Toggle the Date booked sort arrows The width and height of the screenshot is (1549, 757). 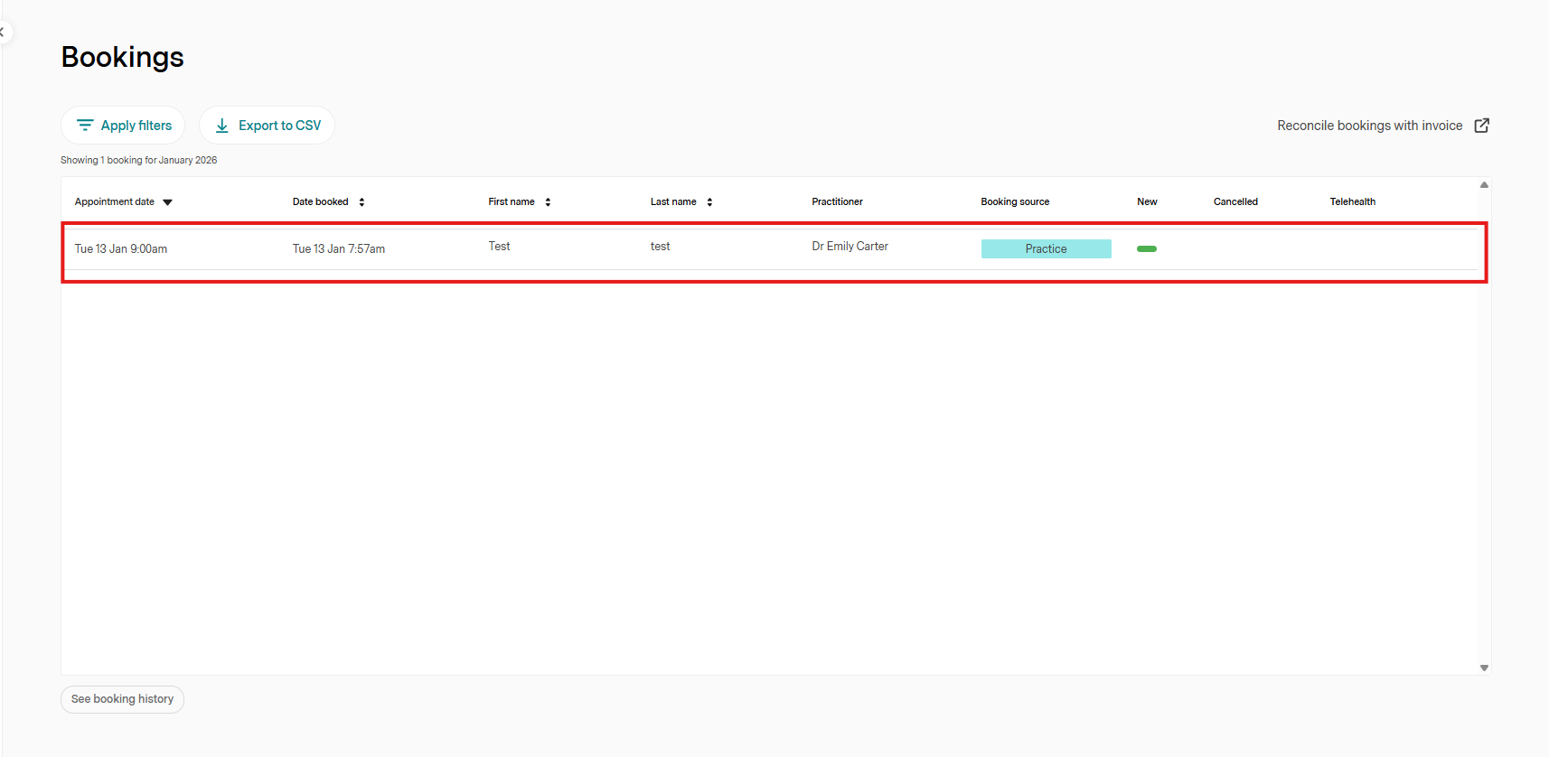[361, 202]
